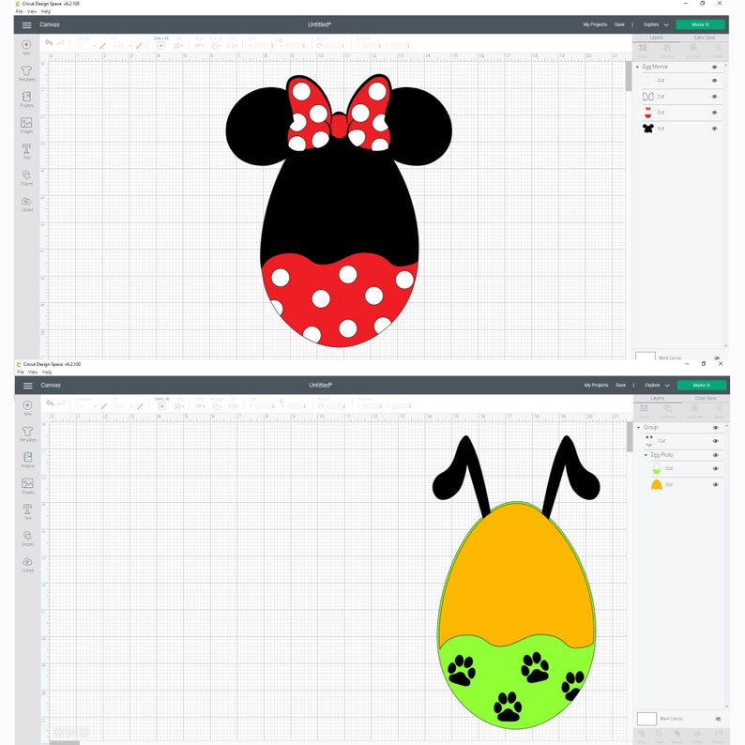
Task: Switch to Color Sync tab in Egg Minnie window
Action: 704,38
